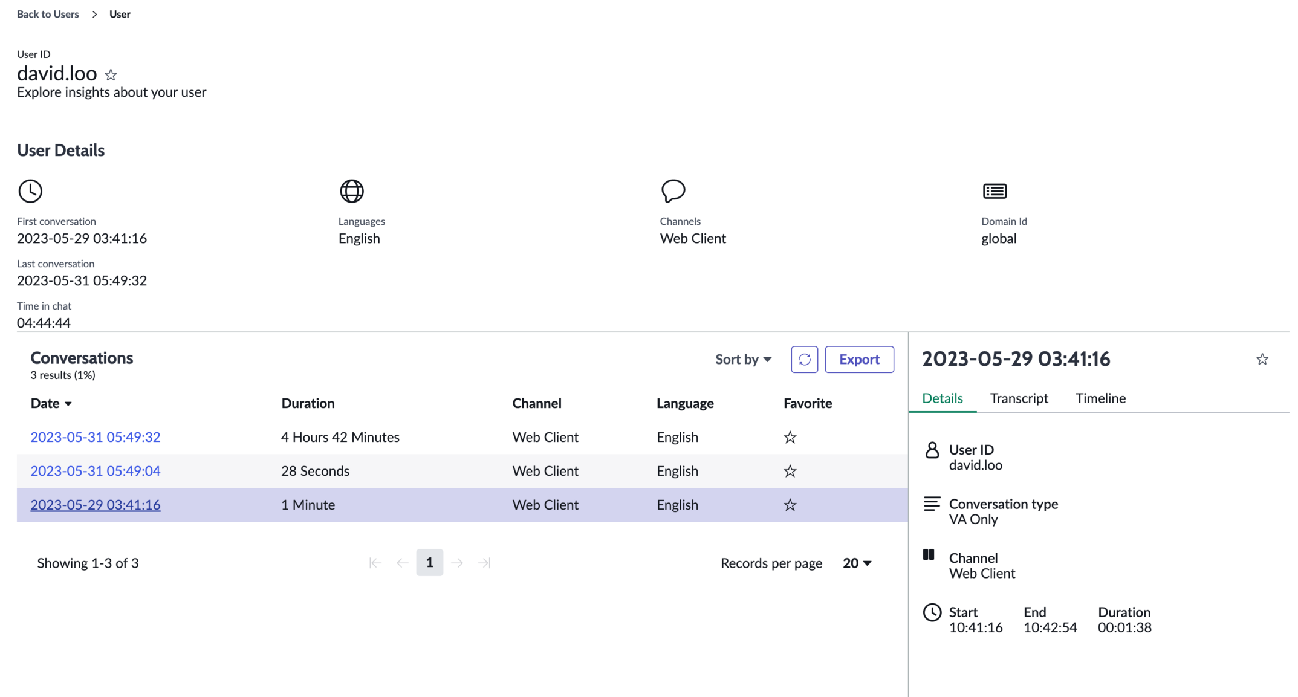Click the End time 10:42:54
The width and height of the screenshot is (1298, 697).
(x=1050, y=627)
